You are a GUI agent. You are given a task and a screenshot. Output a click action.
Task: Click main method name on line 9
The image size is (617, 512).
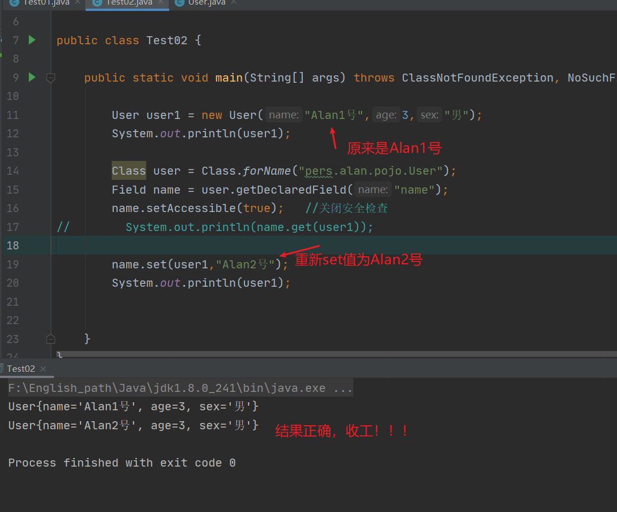click(229, 78)
